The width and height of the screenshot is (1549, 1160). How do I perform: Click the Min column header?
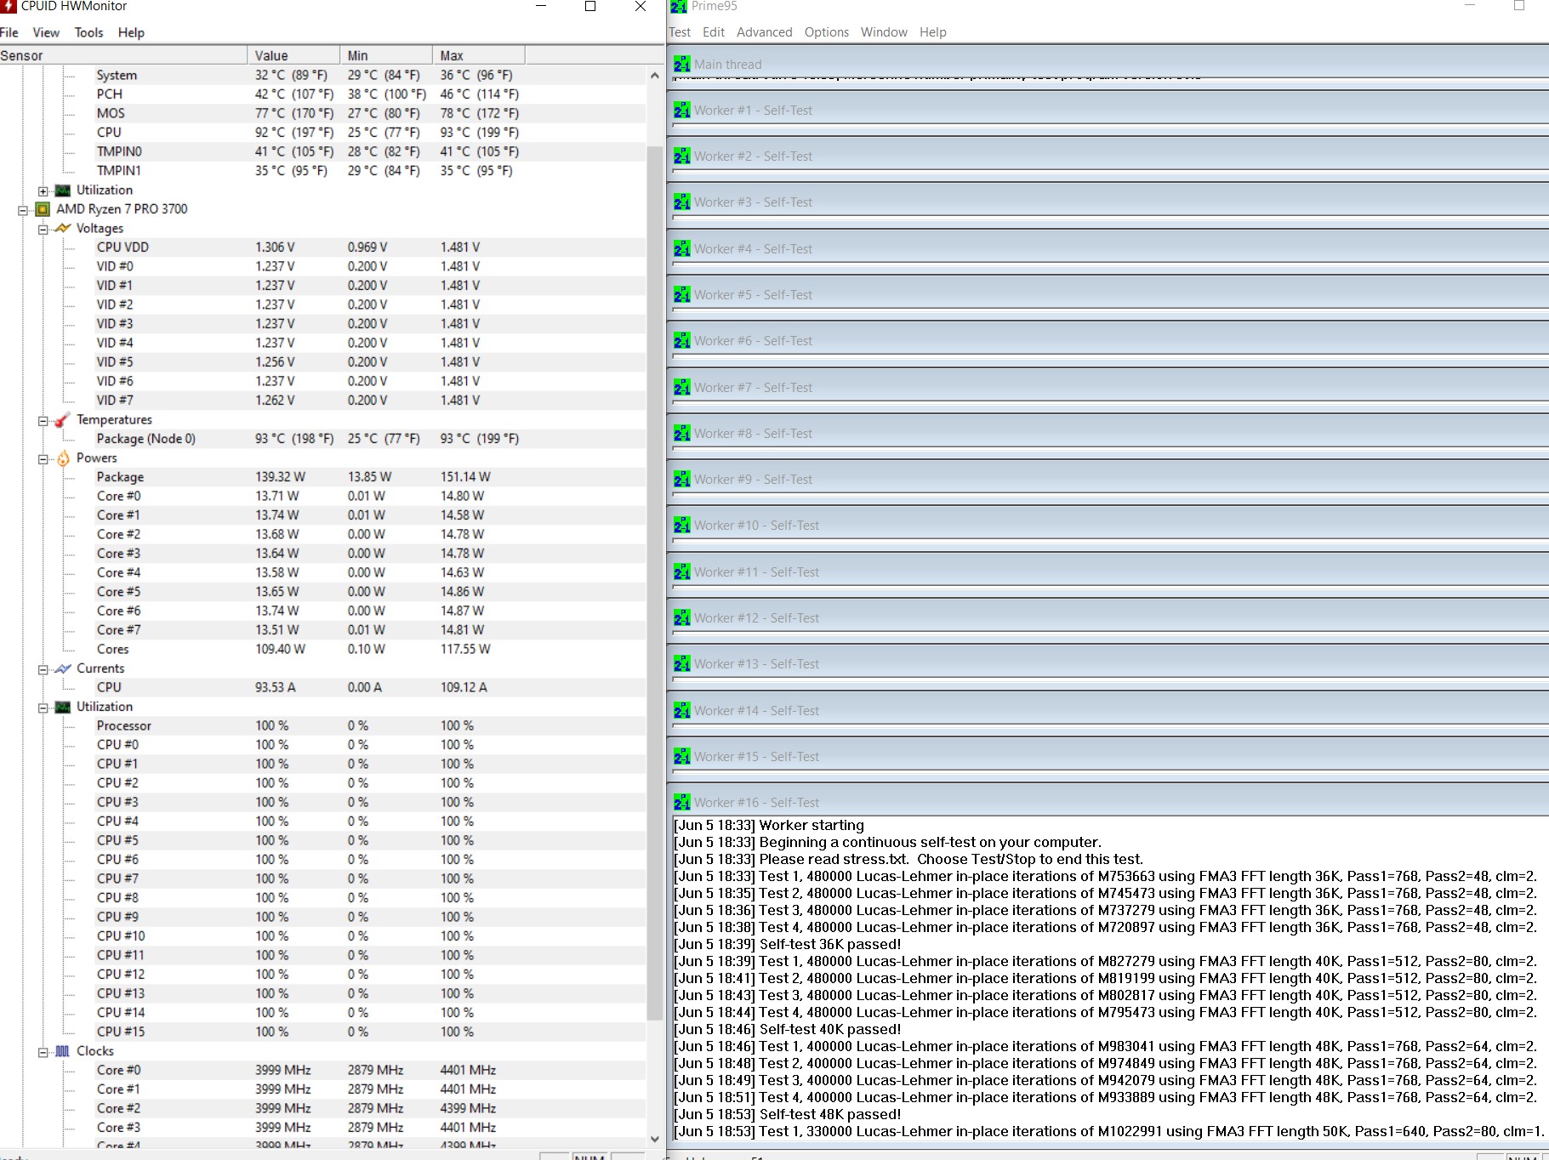pyautogui.click(x=386, y=55)
